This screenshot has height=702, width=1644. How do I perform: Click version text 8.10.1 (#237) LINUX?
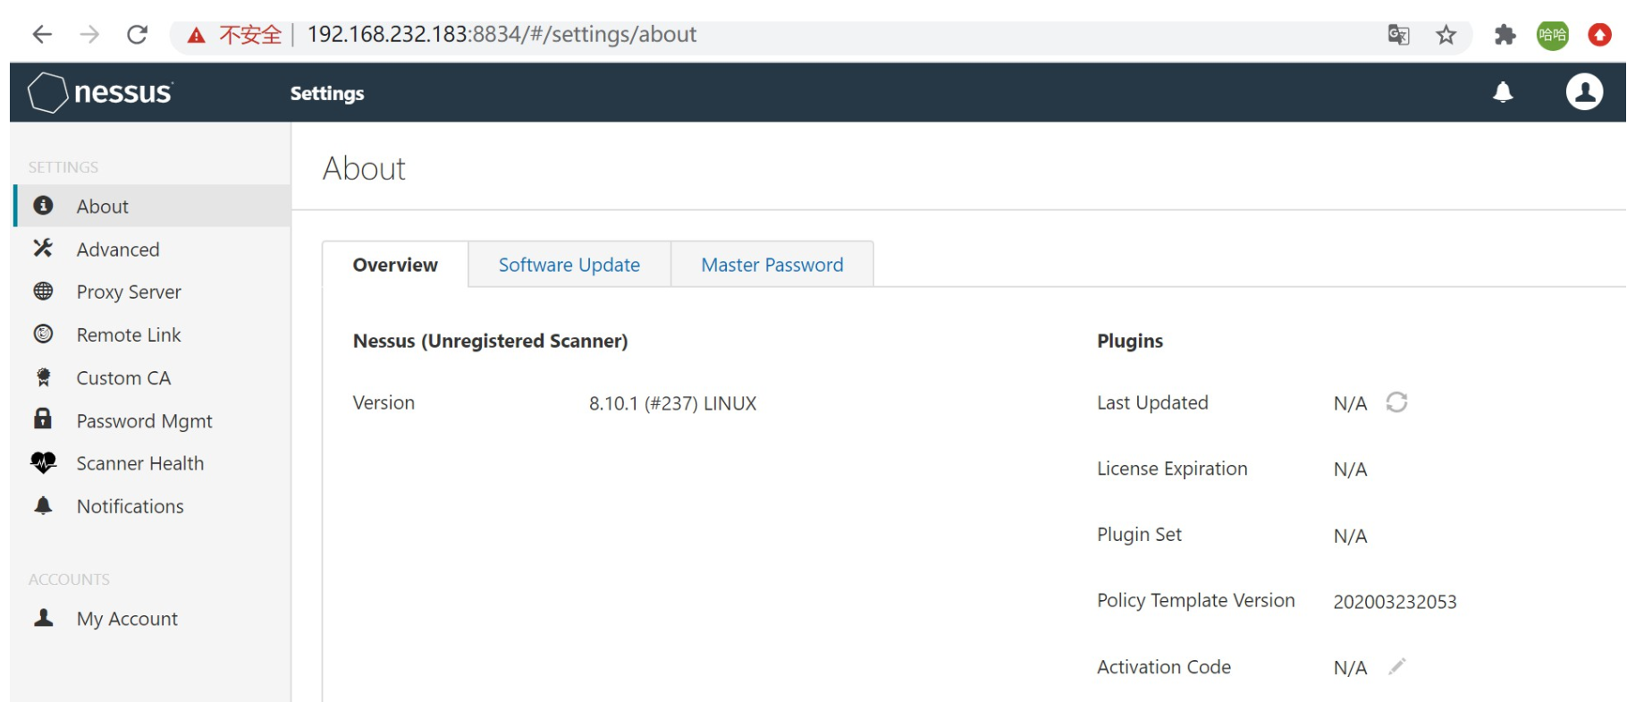(x=672, y=403)
